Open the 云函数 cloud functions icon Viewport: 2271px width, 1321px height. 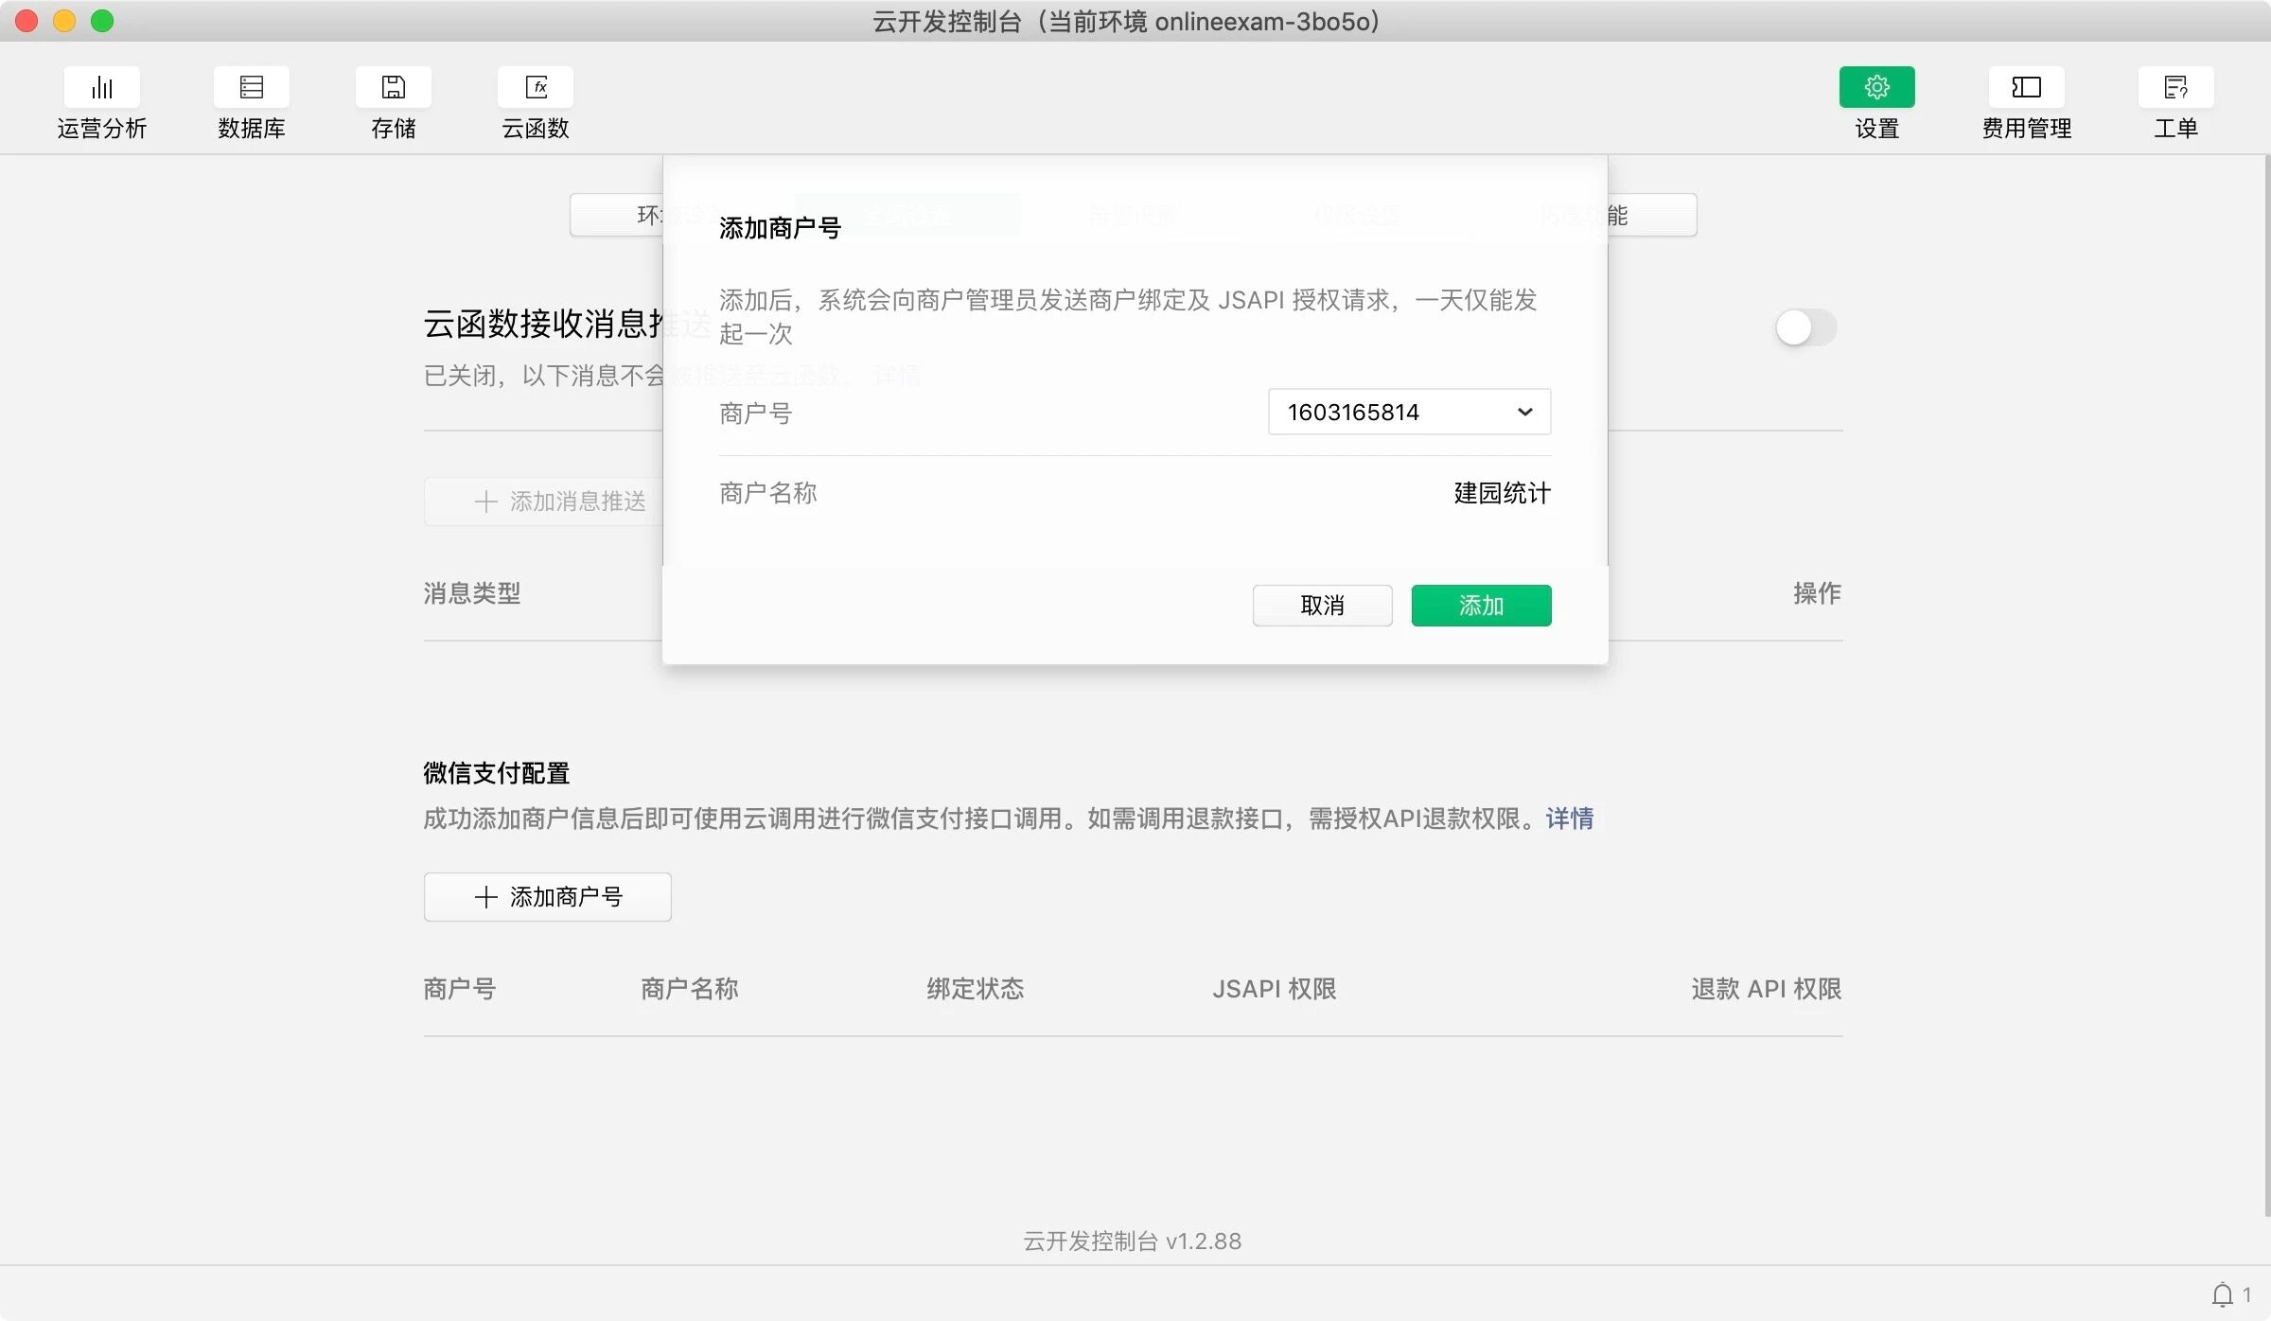(535, 88)
